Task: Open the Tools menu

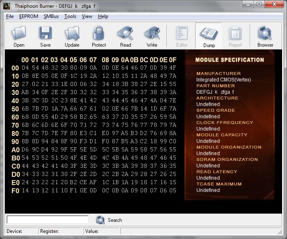Action: 70,16
